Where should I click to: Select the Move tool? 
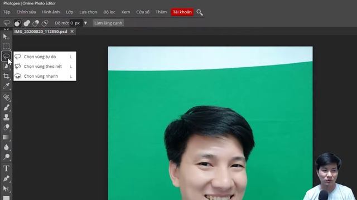point(6,37)
